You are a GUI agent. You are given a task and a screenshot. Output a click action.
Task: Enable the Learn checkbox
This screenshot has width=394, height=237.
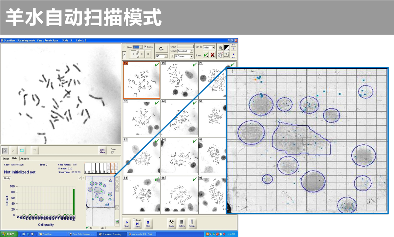[134, 220]
